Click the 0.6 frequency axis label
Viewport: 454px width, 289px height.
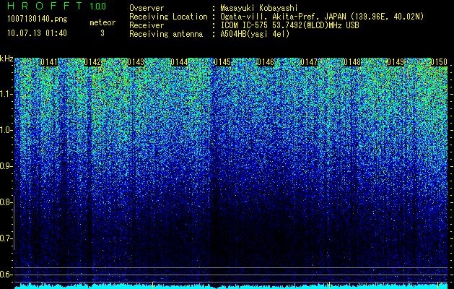6,275
